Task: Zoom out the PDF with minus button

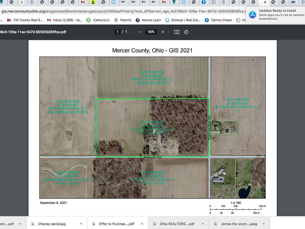Action: tap(139, 32)
